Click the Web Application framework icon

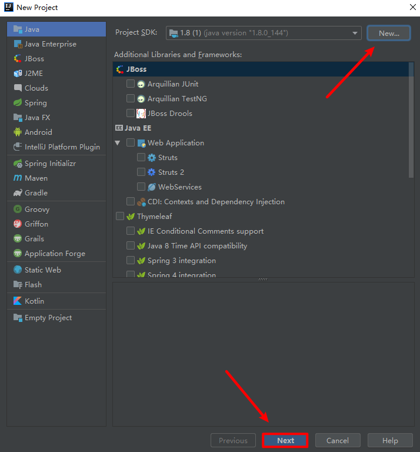(x=141, y=143)
